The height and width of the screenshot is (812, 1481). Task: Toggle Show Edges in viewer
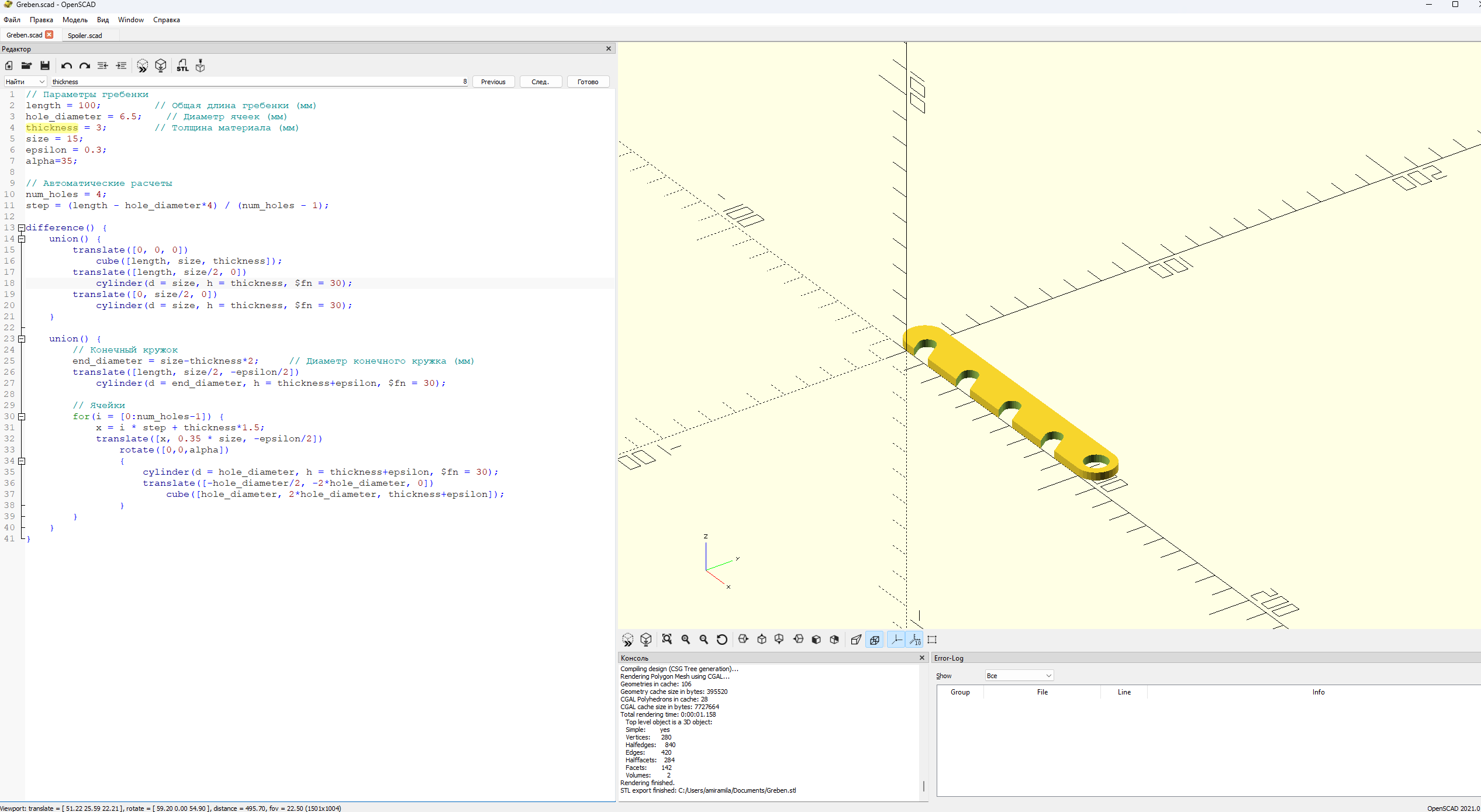pos(932,640)
